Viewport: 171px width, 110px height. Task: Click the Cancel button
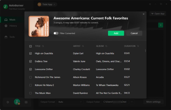134,33
